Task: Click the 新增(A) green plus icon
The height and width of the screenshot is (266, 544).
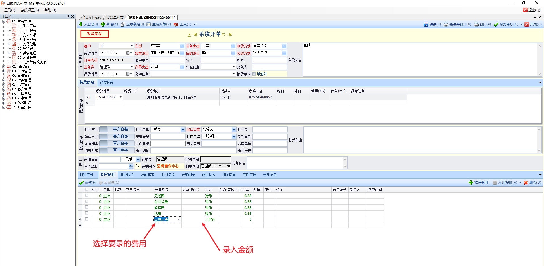Action: (x=103, y=24)
